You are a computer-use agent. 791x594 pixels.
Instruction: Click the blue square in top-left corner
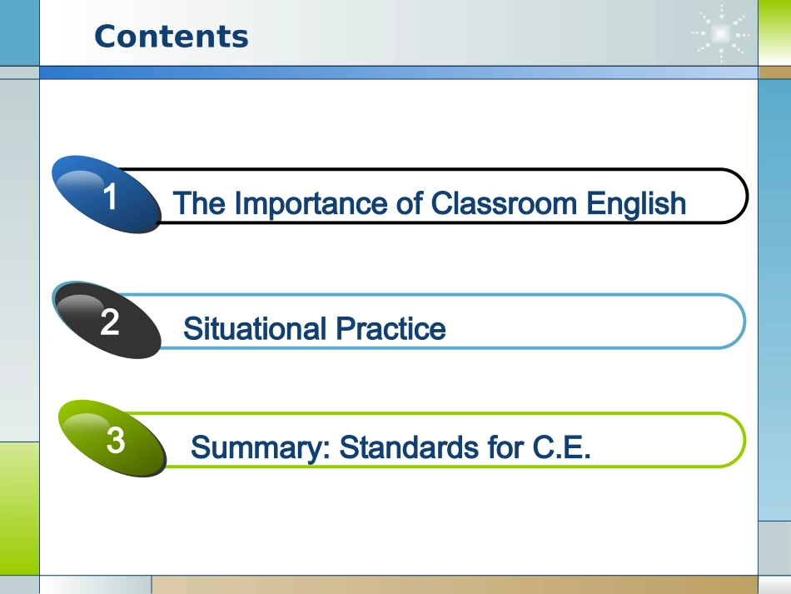click(19, 32)
